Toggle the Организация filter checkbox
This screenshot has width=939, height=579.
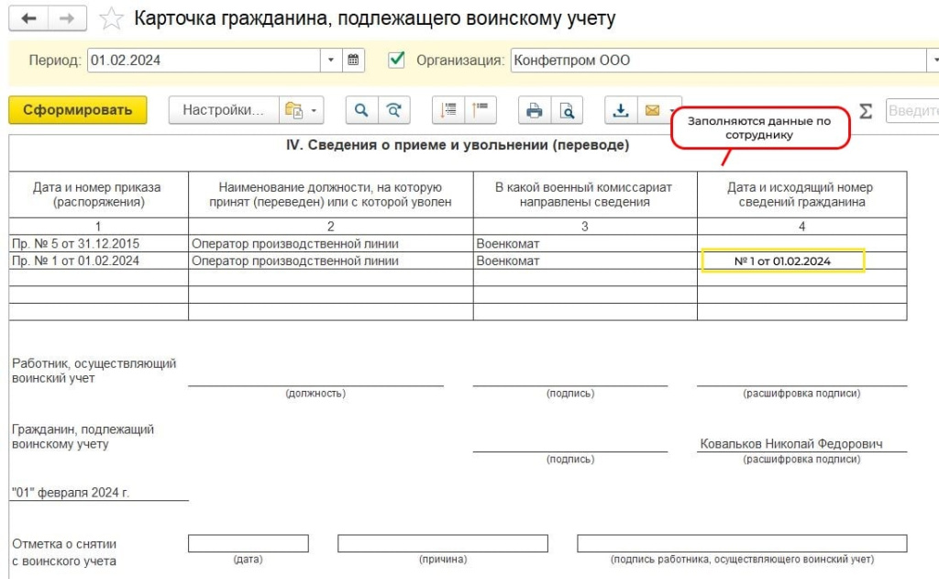pyautogui.click(x=396, y=61)
